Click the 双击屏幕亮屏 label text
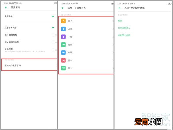Image resolution: width=173 pixels, height=130 pixels. point(11,27)
